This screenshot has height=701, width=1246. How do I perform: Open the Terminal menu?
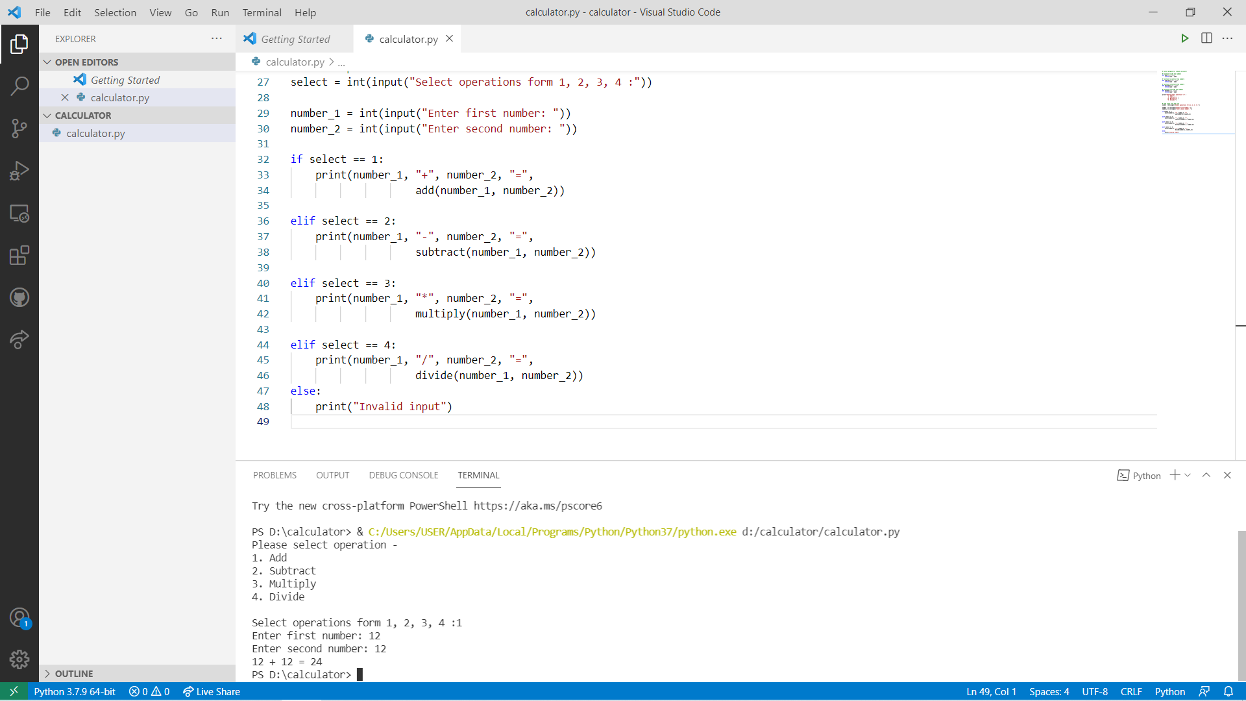tap(262, 12)
